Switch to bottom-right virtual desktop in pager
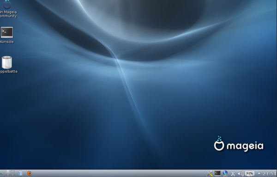 point(12,175)
